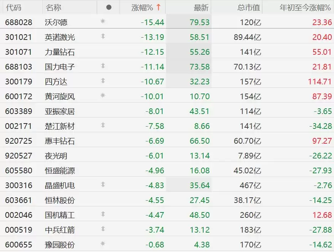334x252 pixels.
Task: Select stock name 国机精工
Action: pyautogui.click(x=60, y=215)
